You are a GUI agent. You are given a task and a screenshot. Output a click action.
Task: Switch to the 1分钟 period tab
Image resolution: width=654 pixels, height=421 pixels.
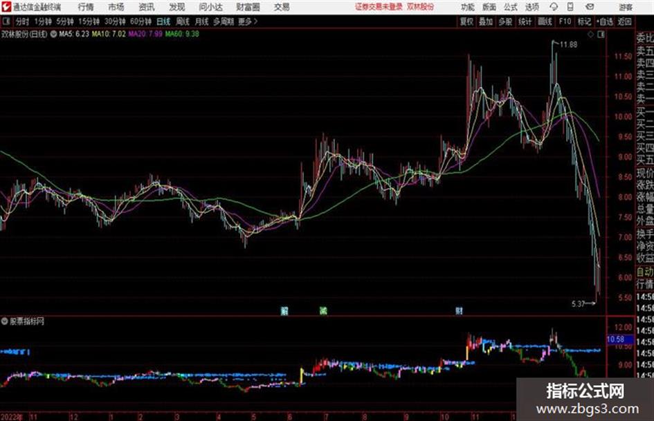click(x=42, y=21)
